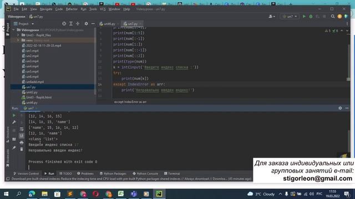Collapse all items in Project panel
The height and width of the screenshot is (199, 355).
pyautogui.click(x=78, y=24)
